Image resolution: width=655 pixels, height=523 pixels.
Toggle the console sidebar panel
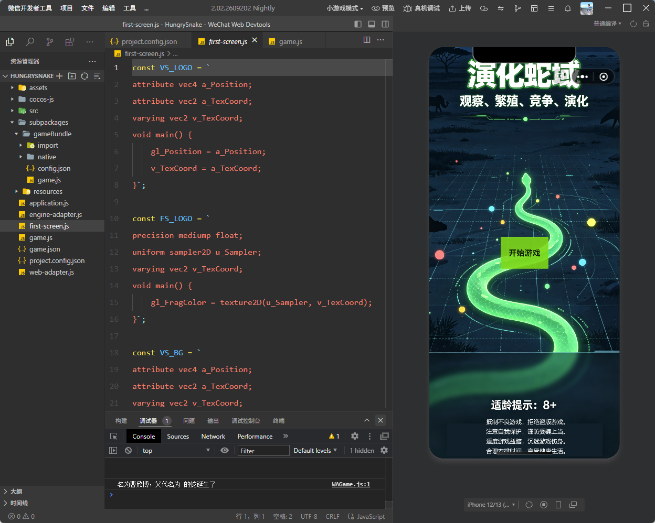[113, 450]
